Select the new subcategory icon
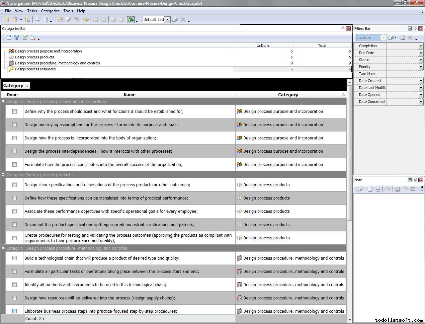The image size is (425, 324). [x=17, y=38]
